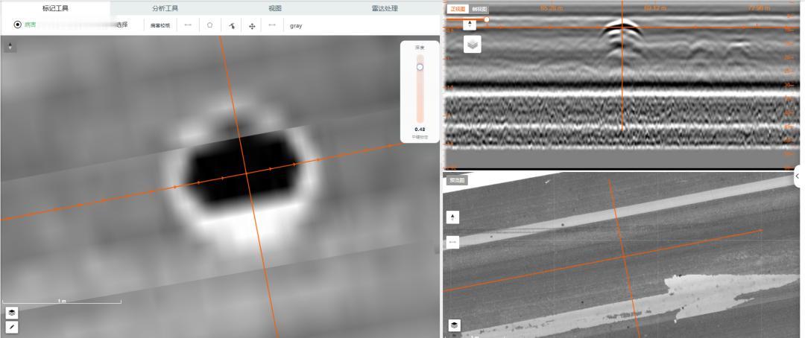The width and height of the screenshot is (805, 338).
Task: Click the 选择 mode option
Action: tap(121, 25)
